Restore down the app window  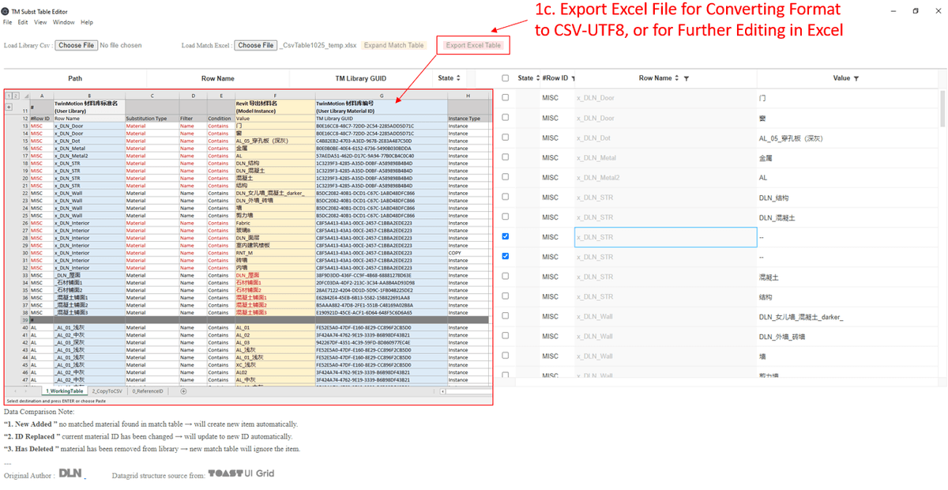pyautogui.click(x=915, y=11)
